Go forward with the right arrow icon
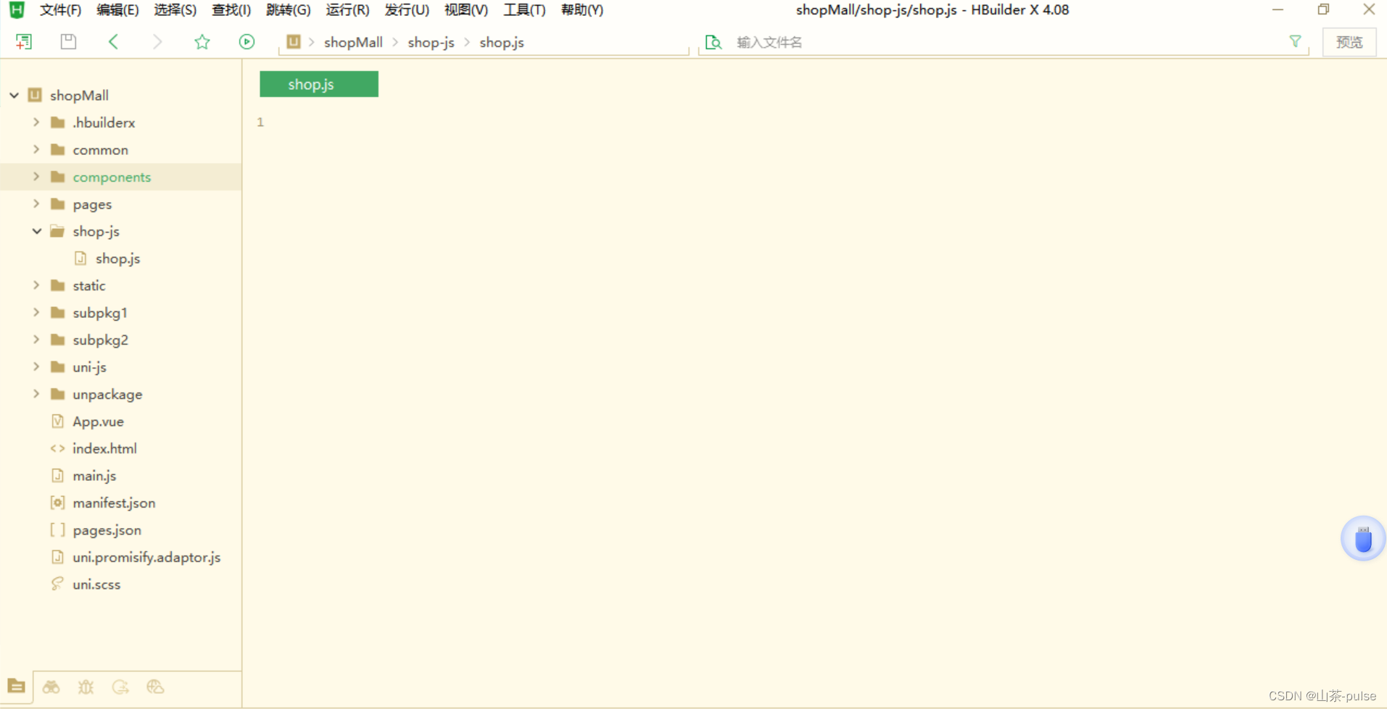Image resolution: width=1387 pixels, height=709 pixels. click(x=157, y=42)
